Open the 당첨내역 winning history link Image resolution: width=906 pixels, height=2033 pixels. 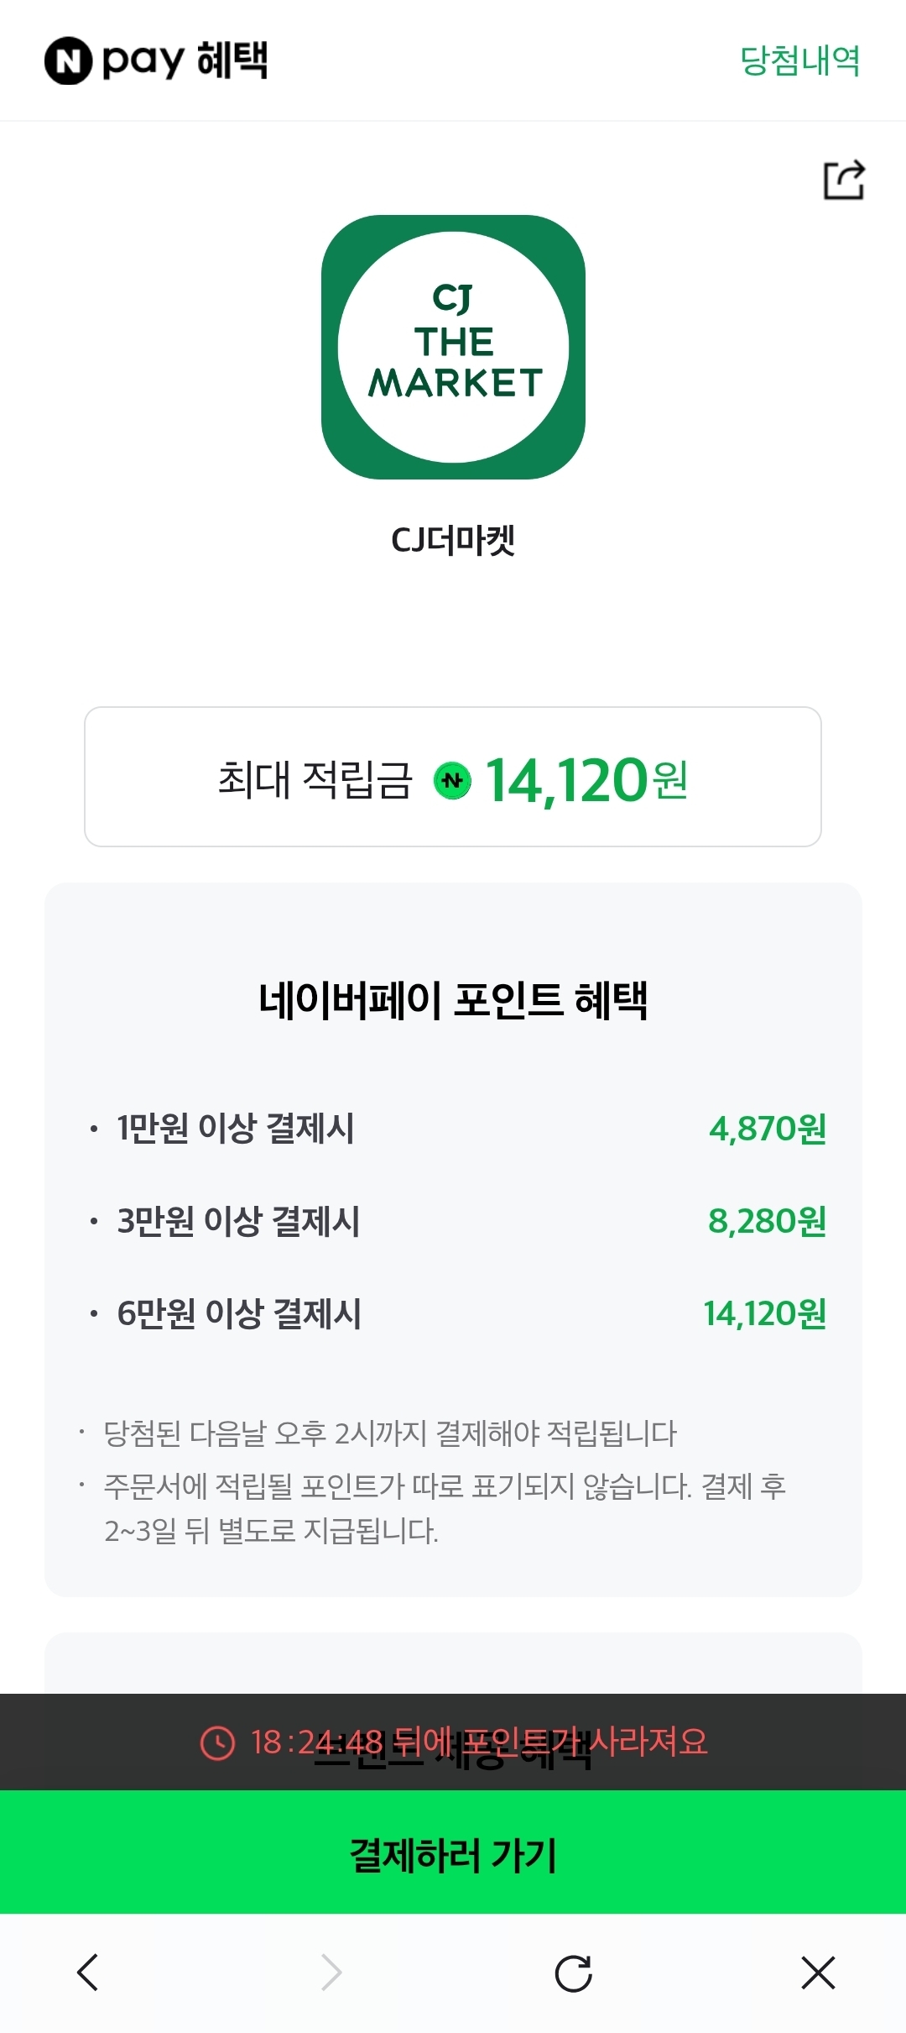click(799, 60)
